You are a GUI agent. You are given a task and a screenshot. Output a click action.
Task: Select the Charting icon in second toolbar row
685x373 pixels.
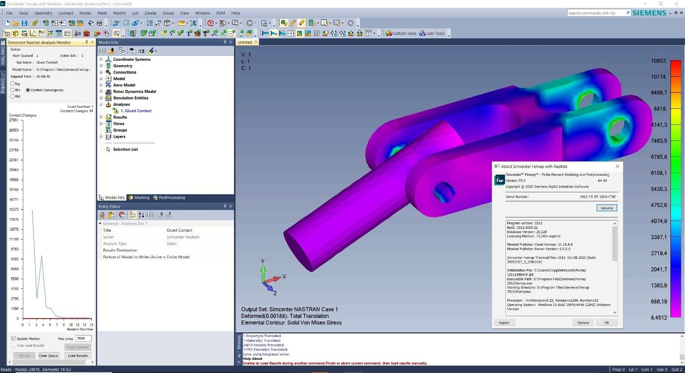[33, 33]
